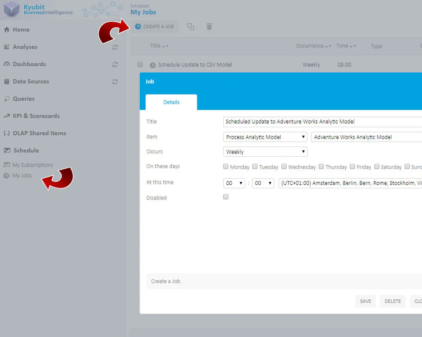The width and height of the screenshot is (422, 337).
Task: Click the Type column header
Action: 376,46
